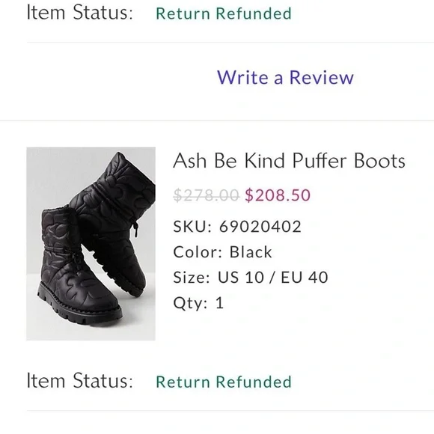Click the Qty label
This screenshot has width=434, height=434.
(x=190, y=303)
